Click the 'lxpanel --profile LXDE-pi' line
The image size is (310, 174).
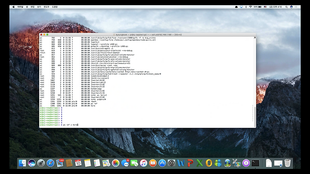pyautogui.click(x=78, y=44)
